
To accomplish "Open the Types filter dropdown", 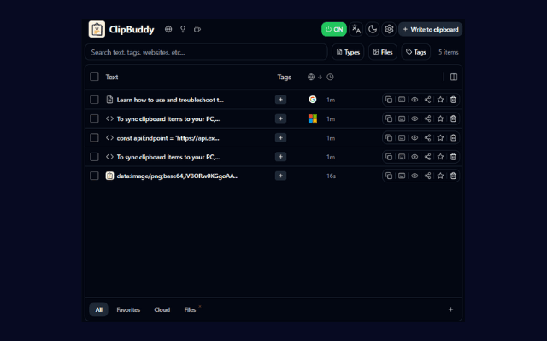I will click(348, 52).
